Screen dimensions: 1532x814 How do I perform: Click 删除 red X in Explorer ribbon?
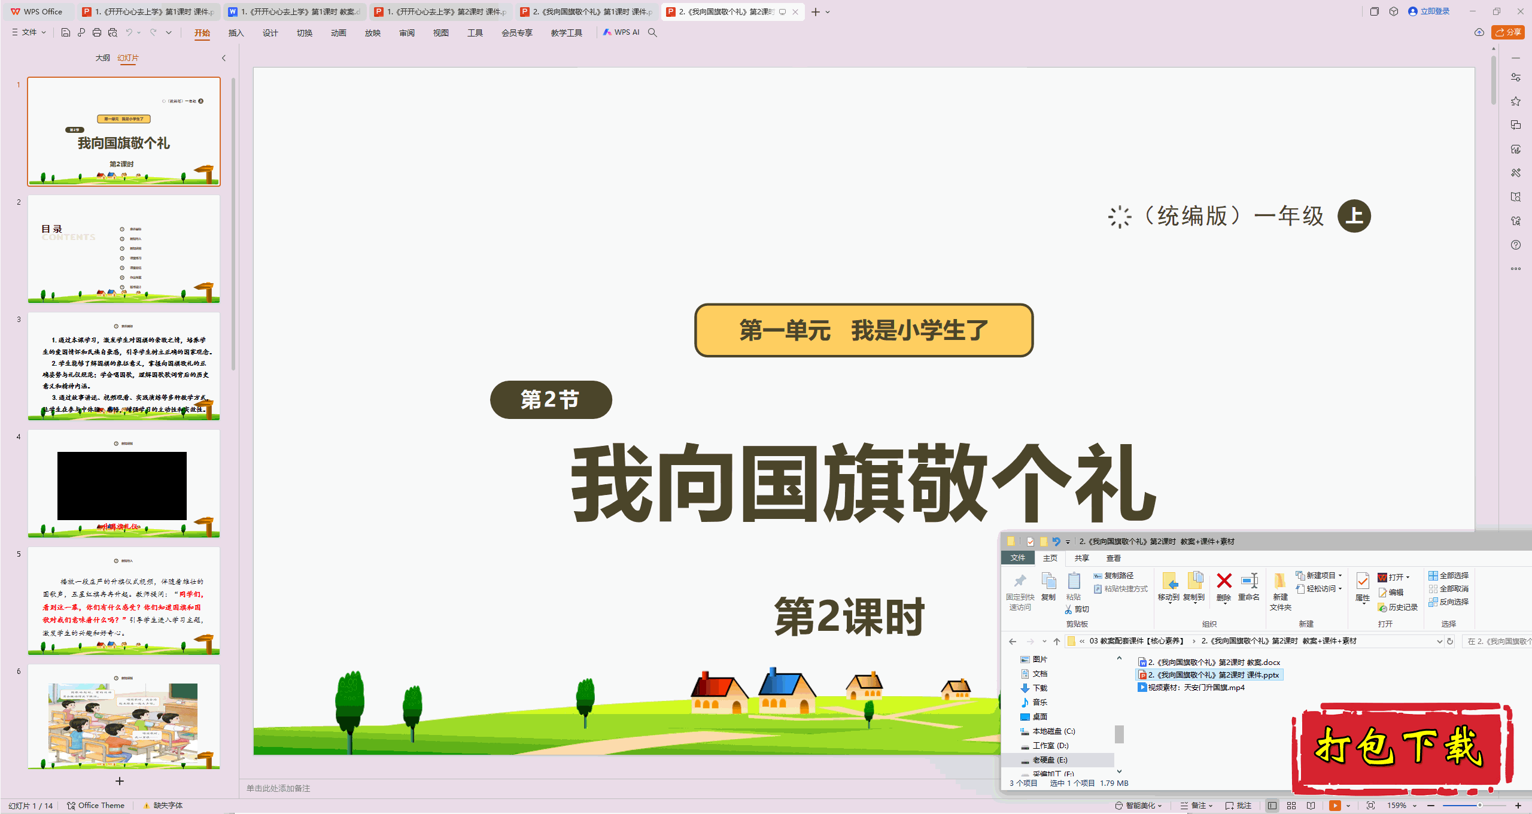coord(1224,587)
